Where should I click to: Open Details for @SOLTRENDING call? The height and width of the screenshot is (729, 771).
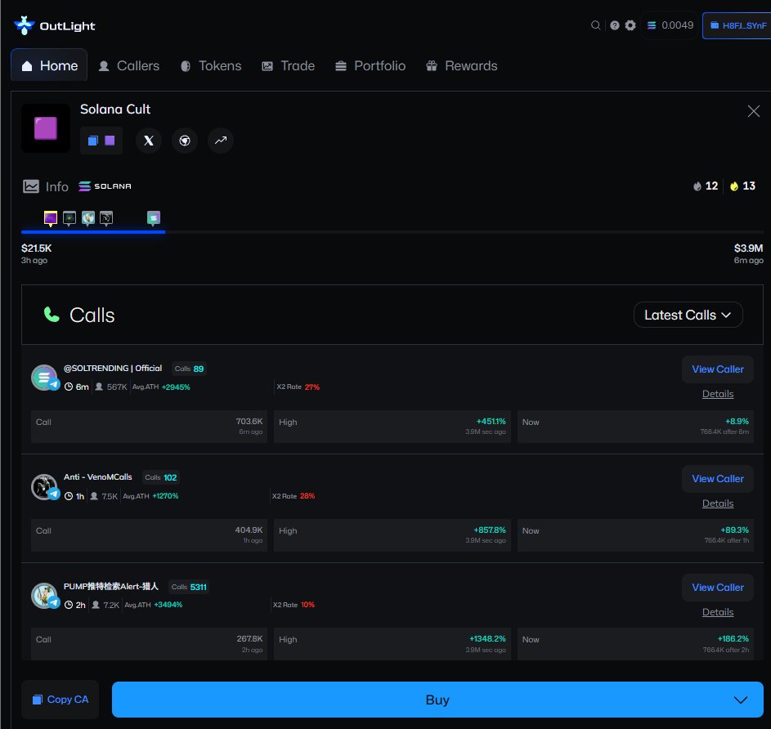tap(717, 394)
